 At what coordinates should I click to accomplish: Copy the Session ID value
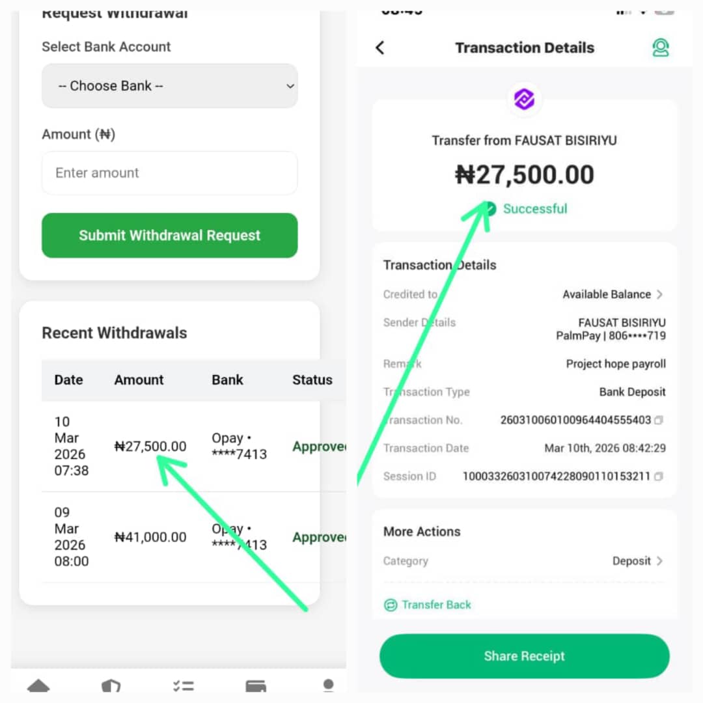[x=659, y=476]
